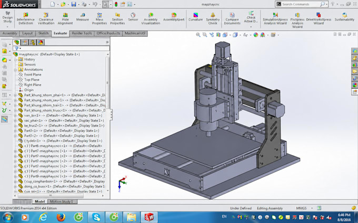Select ConfigurationManager tab icon

[33, 43]
